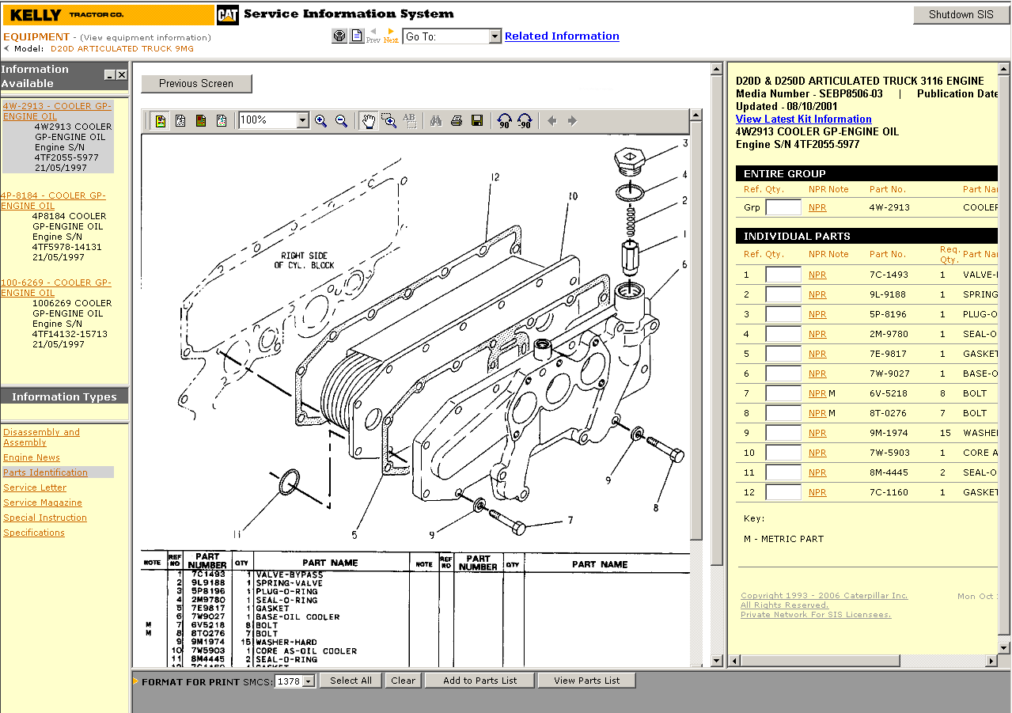Select Parts Identification information type
Screen dimensions: 1012x713
click(x=45, y=472)
